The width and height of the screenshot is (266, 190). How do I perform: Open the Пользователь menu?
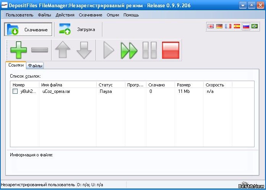tap(19, 15)
